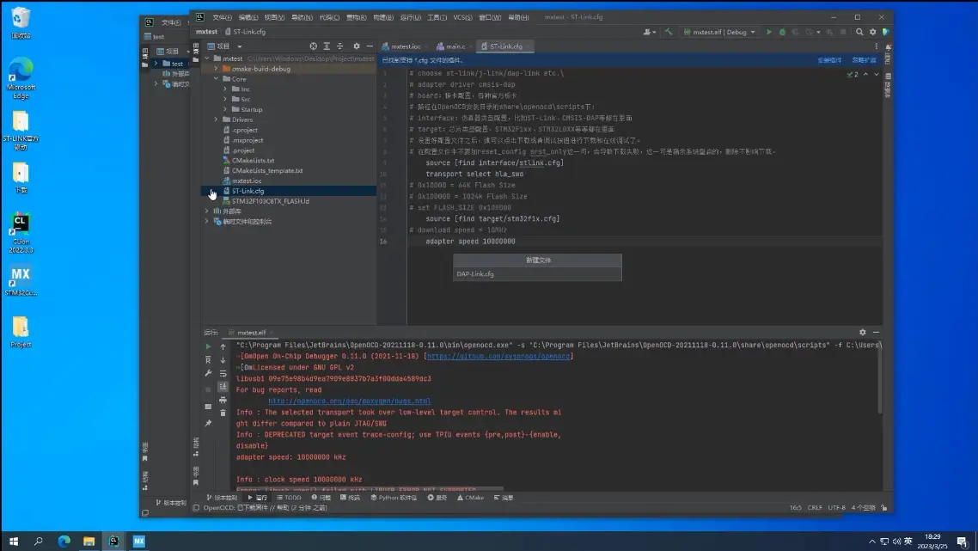Select CMakeLists.txt in project tree

[253, 161]
